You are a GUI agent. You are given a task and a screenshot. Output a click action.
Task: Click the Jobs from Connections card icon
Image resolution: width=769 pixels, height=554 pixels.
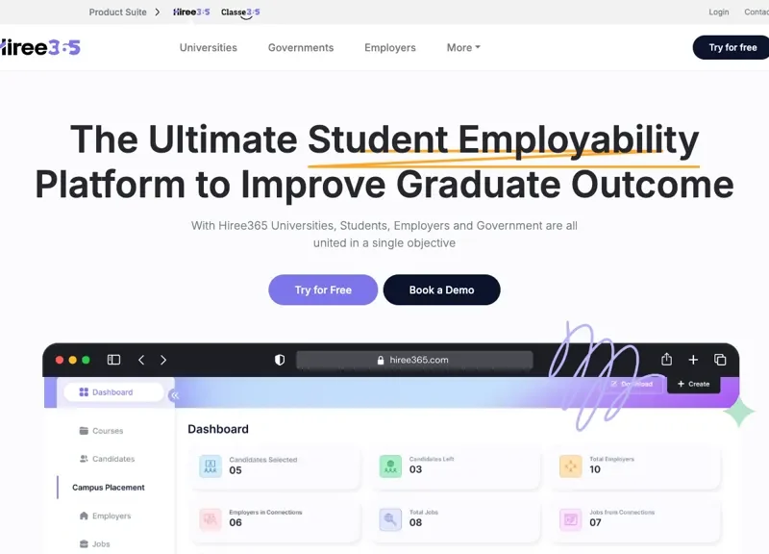tap(570, 519)
